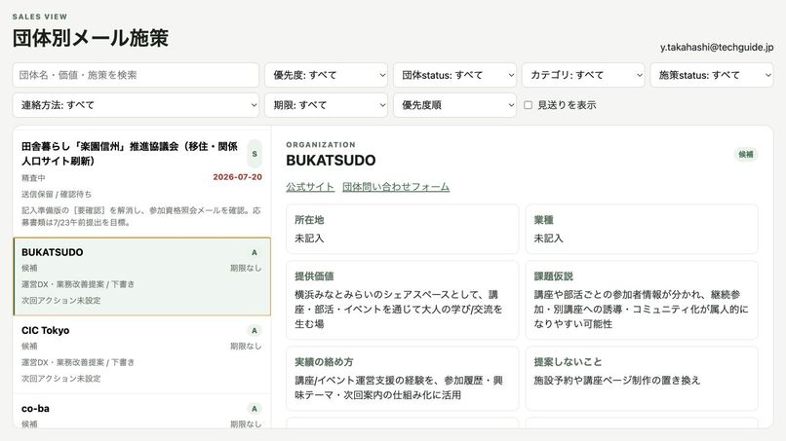The height and width of the screenshot is (441, 786).
Task: Click the 提供価値 card text
Action: pyautogui.click(x=399, y=309)
